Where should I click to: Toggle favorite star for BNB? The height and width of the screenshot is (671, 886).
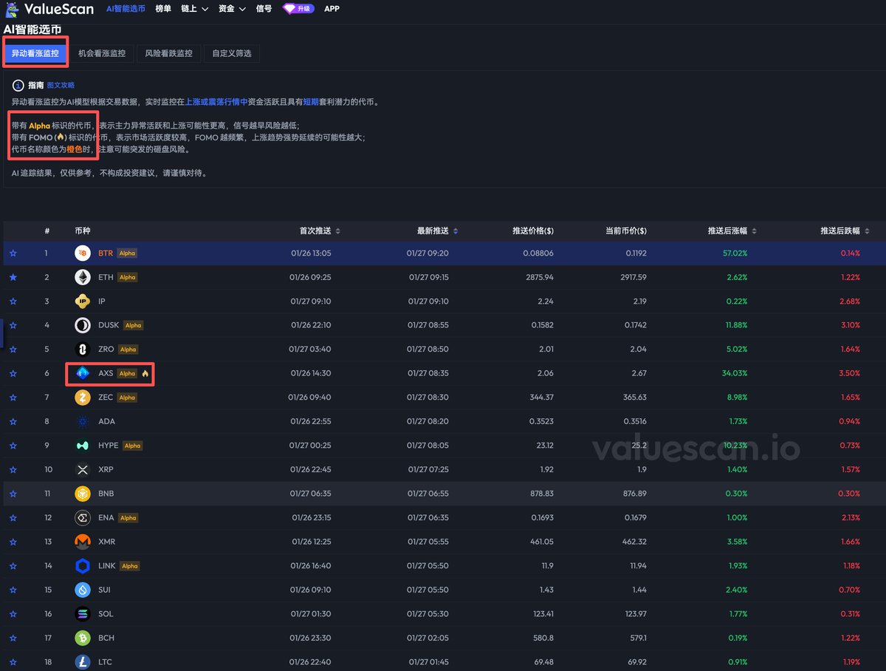tap(13, 494)
